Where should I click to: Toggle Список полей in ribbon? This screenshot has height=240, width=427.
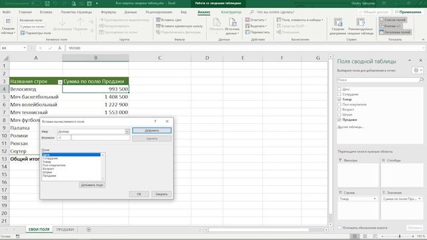point(393,20)
